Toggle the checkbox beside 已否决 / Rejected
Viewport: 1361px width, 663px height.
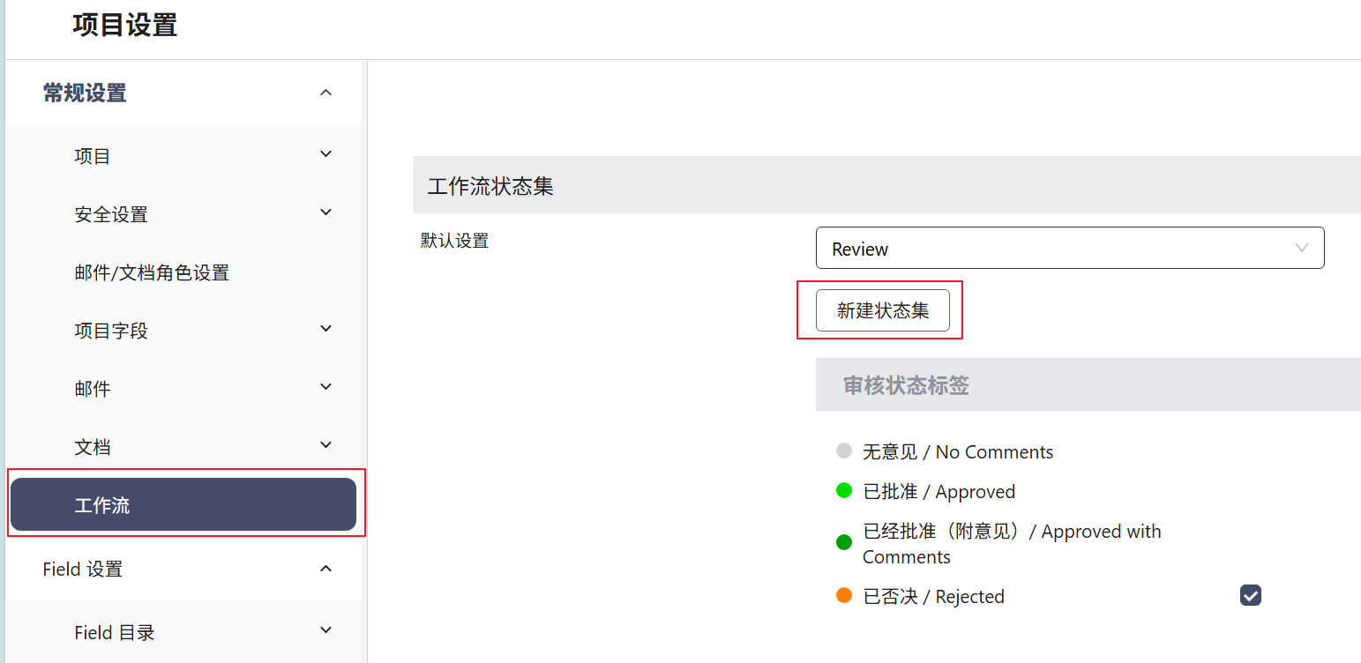pyautogui.click(x=1250, y=596)
